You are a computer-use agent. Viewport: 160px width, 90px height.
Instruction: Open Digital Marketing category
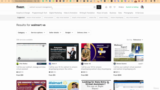click(x=55, y=13)
